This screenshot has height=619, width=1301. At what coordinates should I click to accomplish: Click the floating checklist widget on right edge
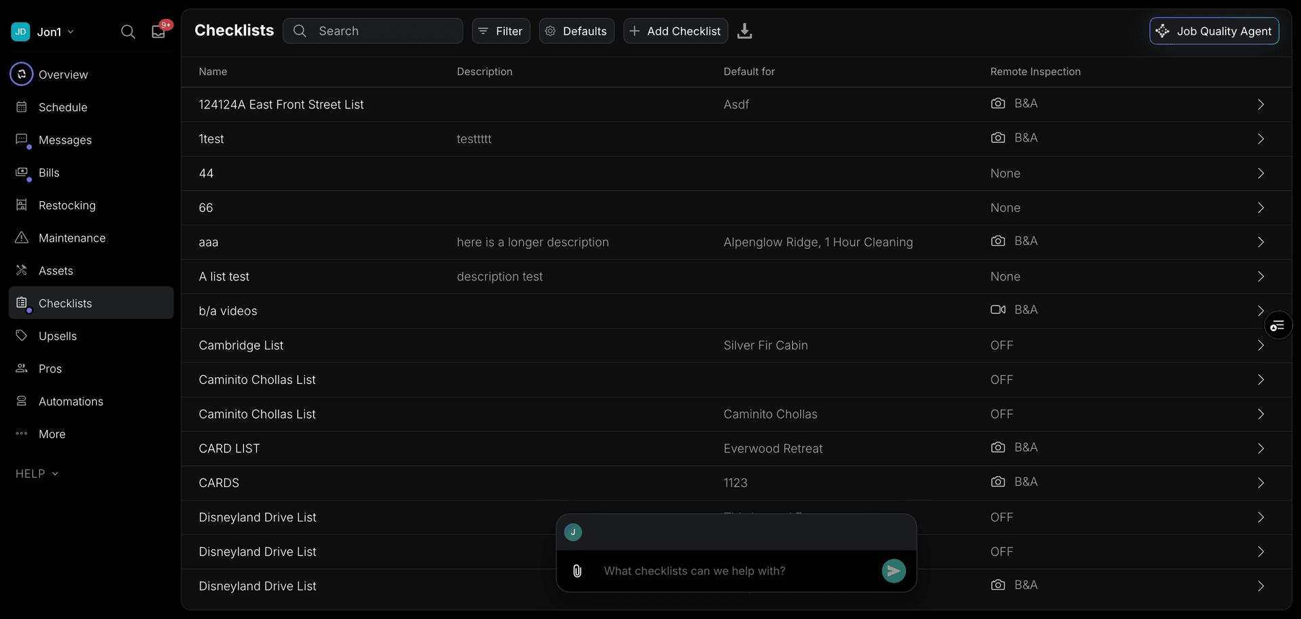[1278, 325]
